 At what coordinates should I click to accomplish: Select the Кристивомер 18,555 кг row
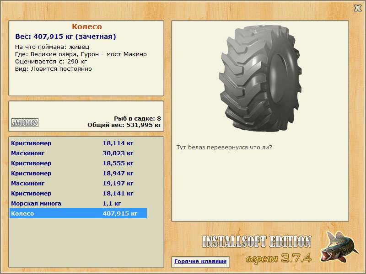[x=78, y=163]
